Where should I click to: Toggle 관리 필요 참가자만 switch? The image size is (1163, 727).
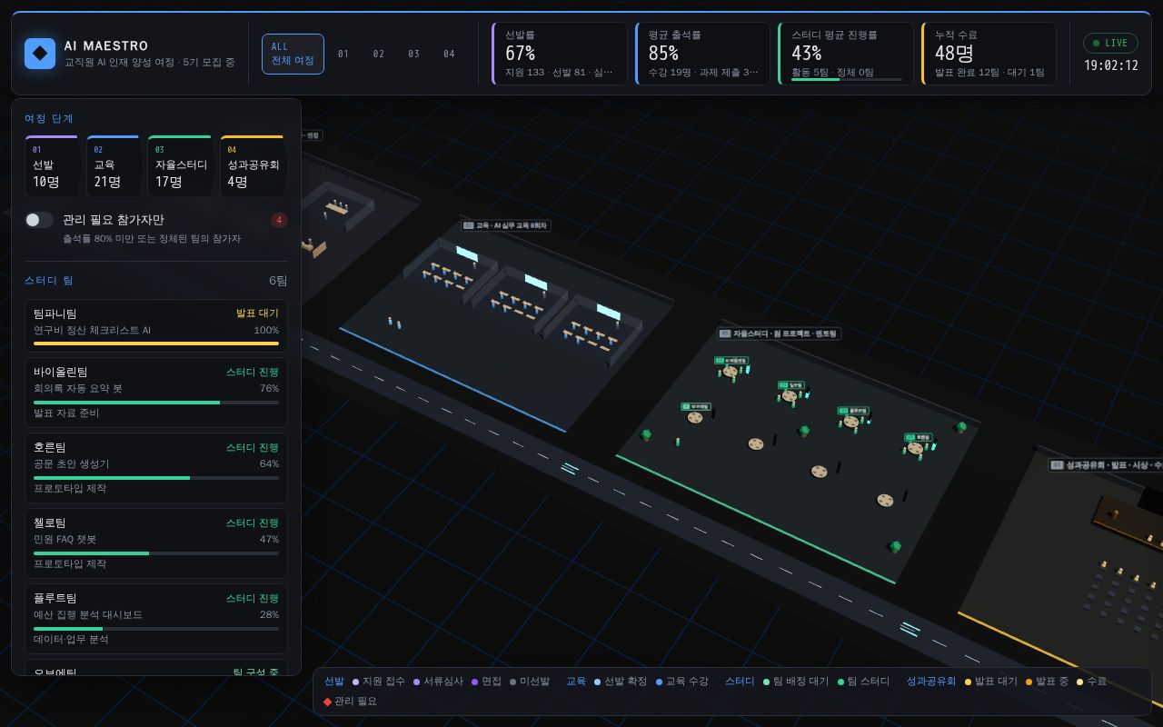pos(39,220)
